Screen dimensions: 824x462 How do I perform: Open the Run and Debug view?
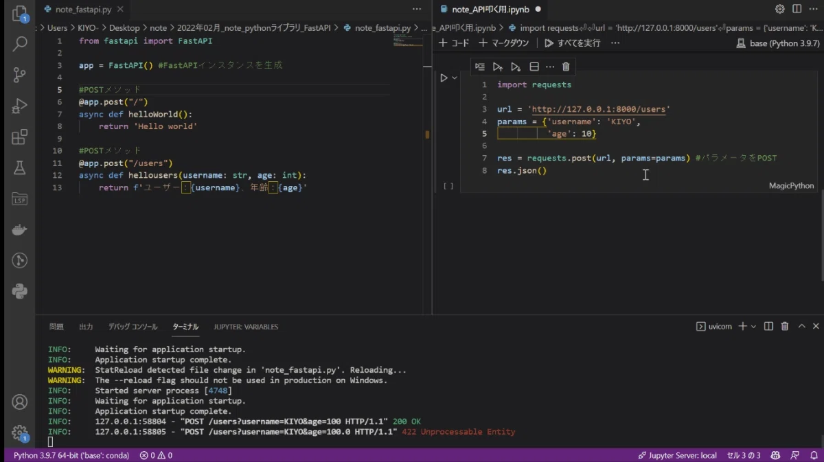pos(19,106)
